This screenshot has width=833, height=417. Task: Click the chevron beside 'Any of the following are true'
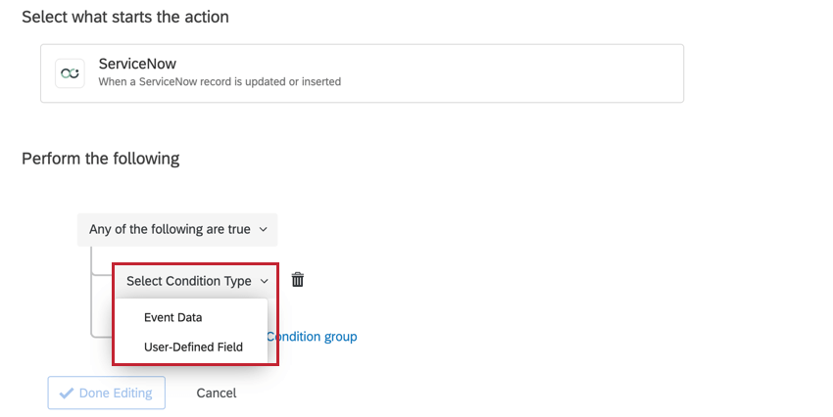(262, 230)
